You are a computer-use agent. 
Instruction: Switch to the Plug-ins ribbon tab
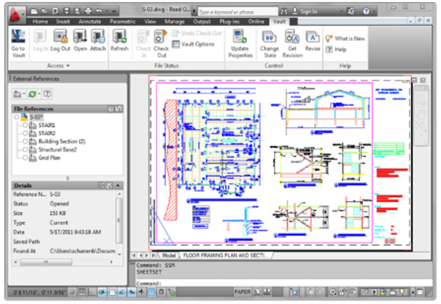[230, 22]
